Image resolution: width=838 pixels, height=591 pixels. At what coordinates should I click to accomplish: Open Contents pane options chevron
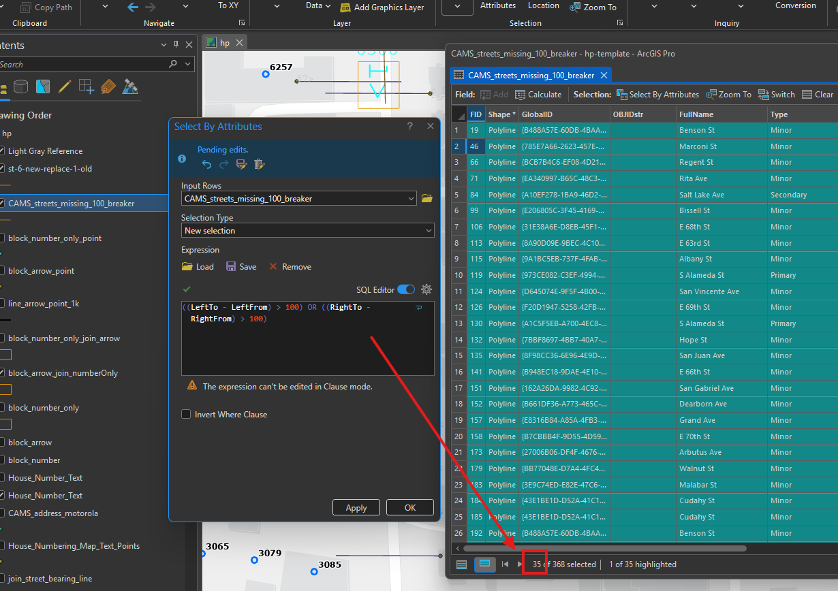pos(164,45)
